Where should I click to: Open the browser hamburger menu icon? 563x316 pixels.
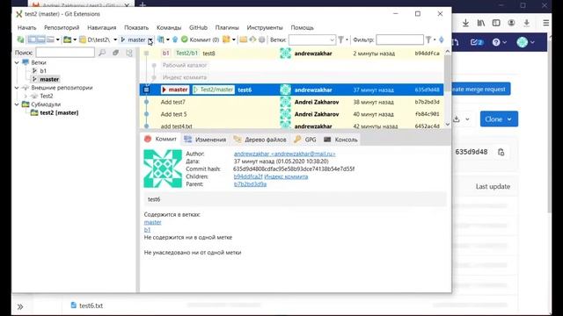(x=545, y=23)
